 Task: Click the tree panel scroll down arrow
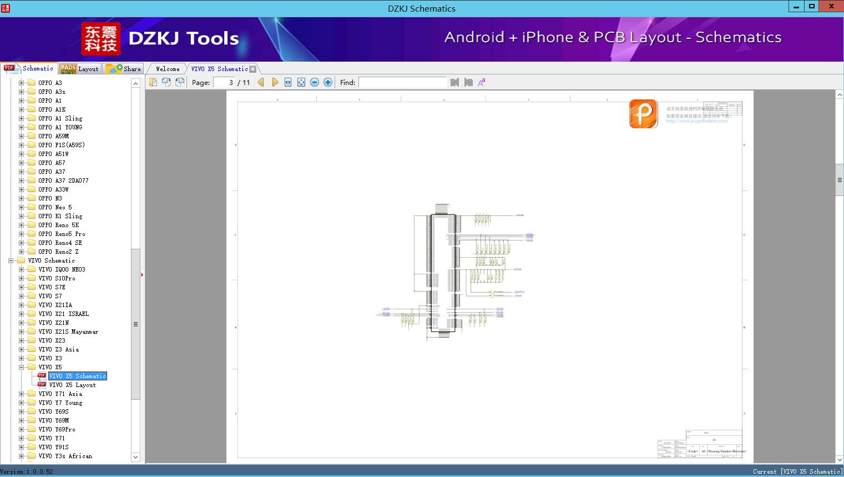[x=135, y=457]
